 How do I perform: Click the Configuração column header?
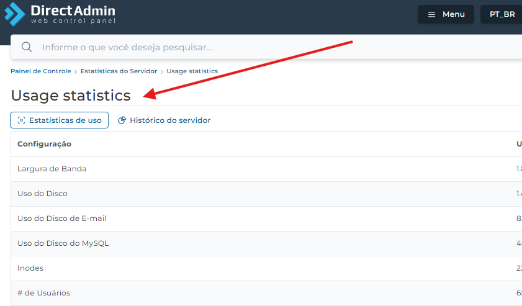(44, 144)
